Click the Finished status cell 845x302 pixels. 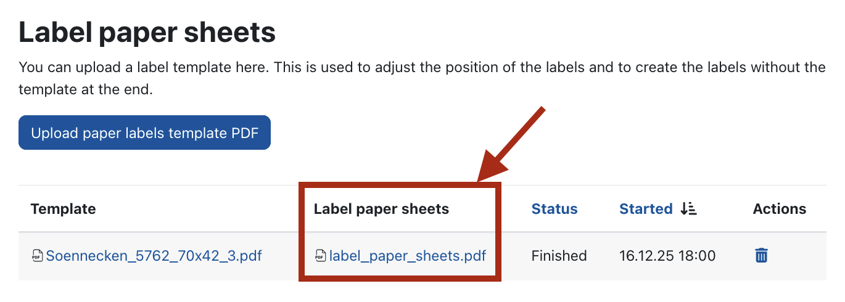coord(559,255)
